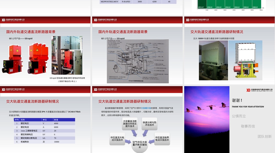Click the label '交大 1800V 轨道交通直流牵引站断路器外形图'
The width and height of the screenshot is (275, 153).
point(214,39)
